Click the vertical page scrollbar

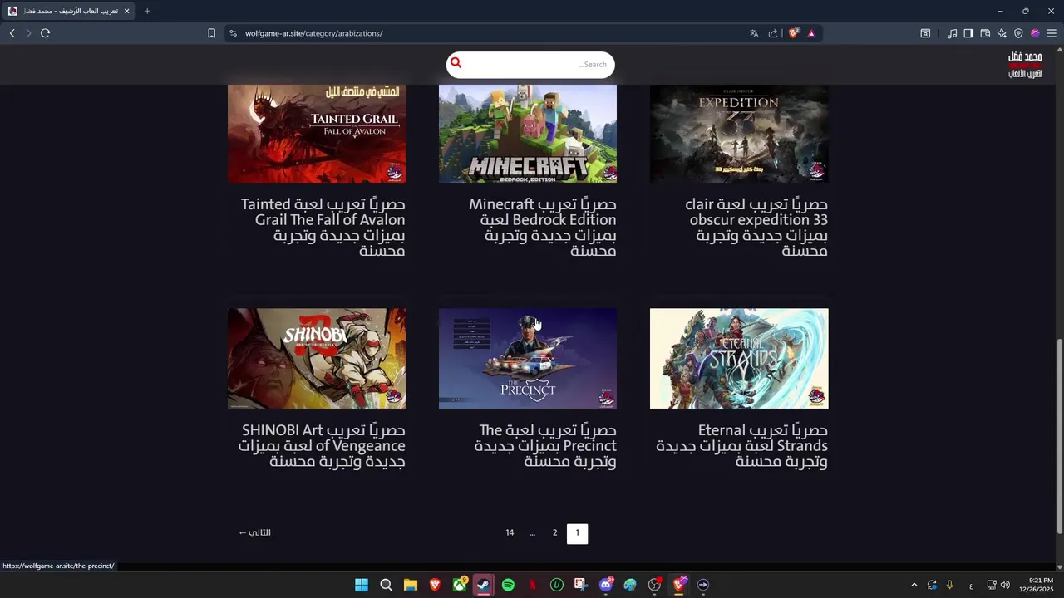(x=1059, y=436)
